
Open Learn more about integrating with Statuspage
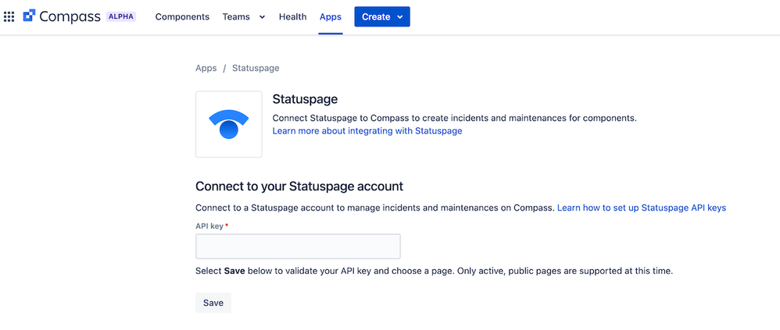[367, 131]
